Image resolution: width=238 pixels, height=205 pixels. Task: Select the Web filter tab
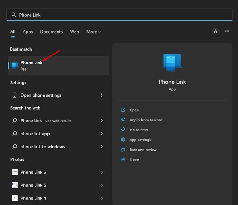point(75,32)
